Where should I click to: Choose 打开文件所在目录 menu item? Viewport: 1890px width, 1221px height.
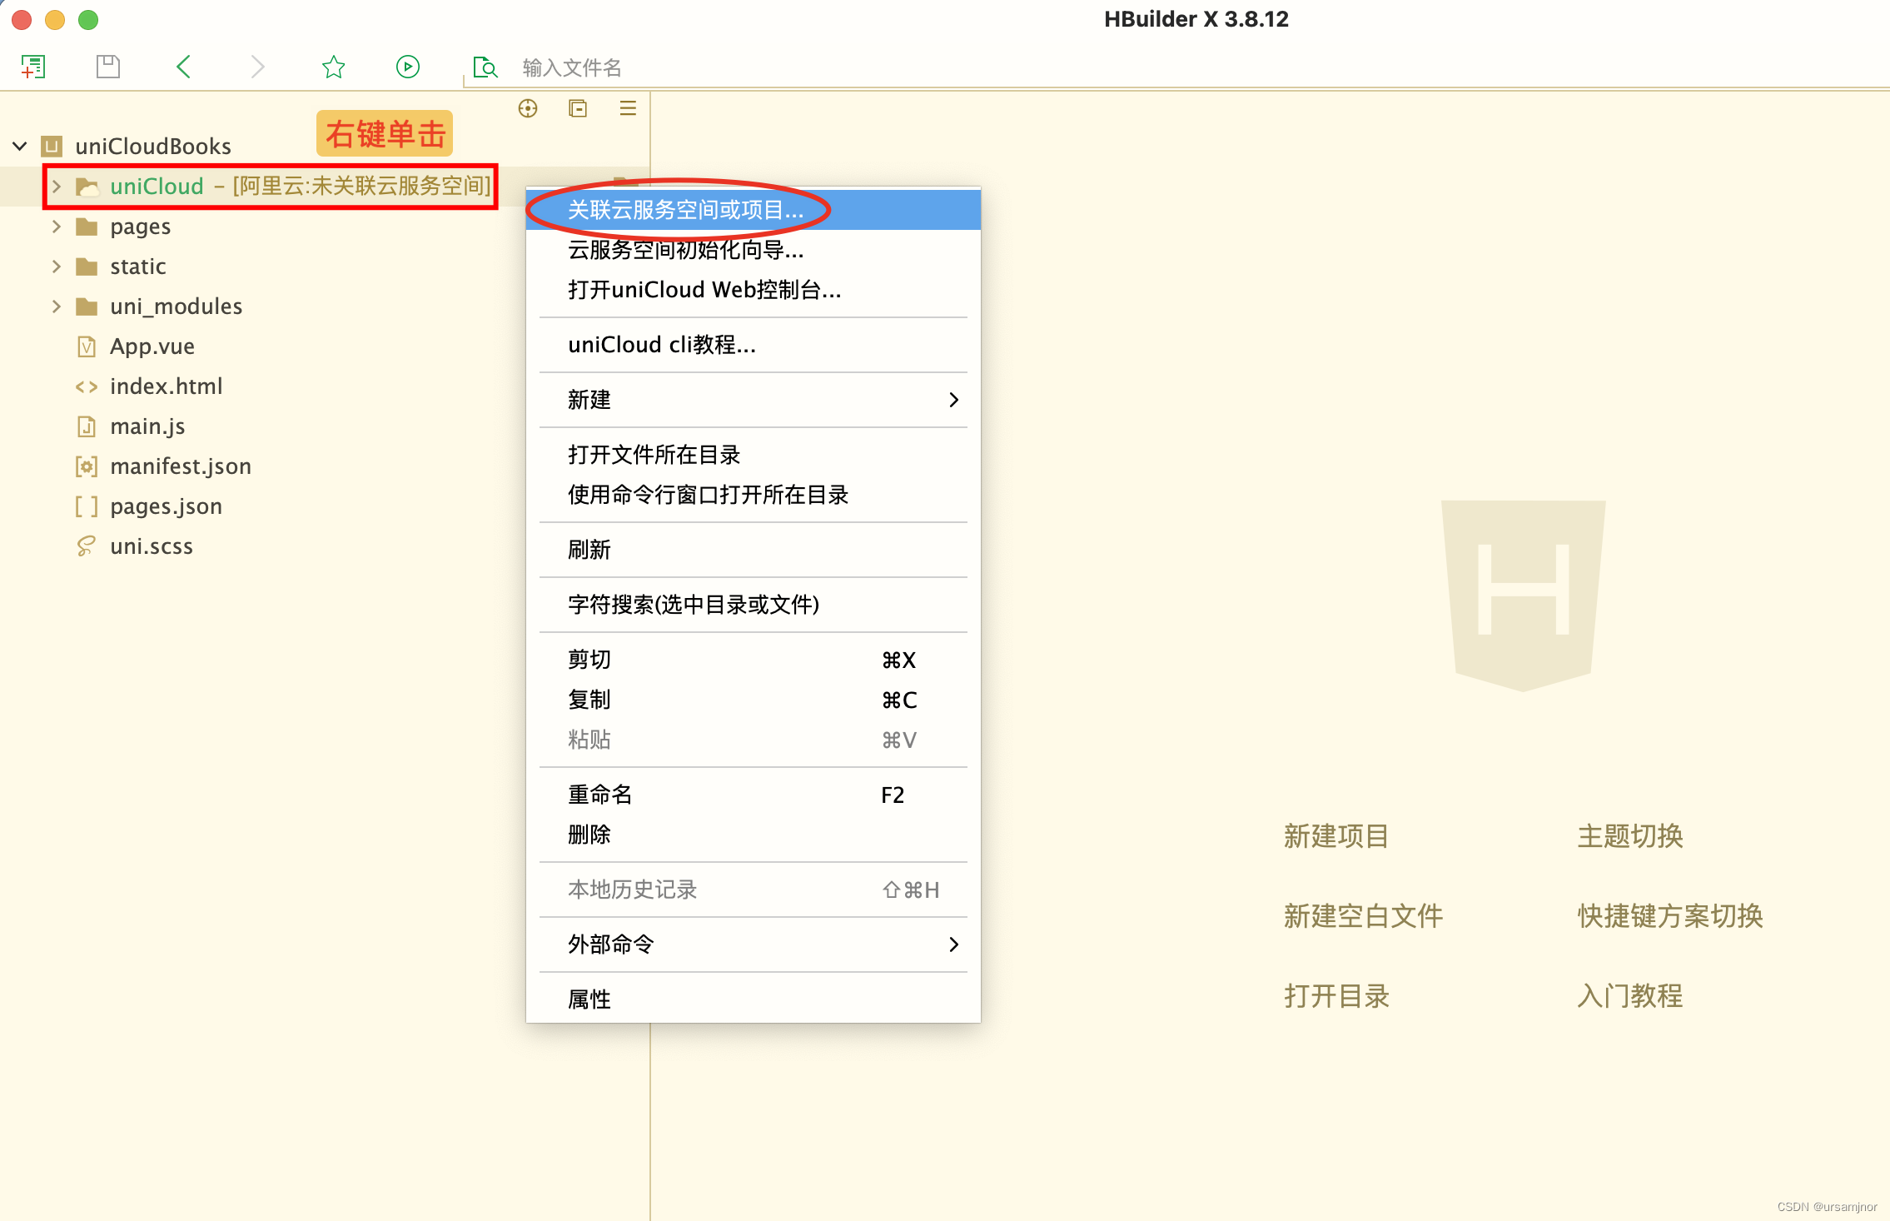754,455
